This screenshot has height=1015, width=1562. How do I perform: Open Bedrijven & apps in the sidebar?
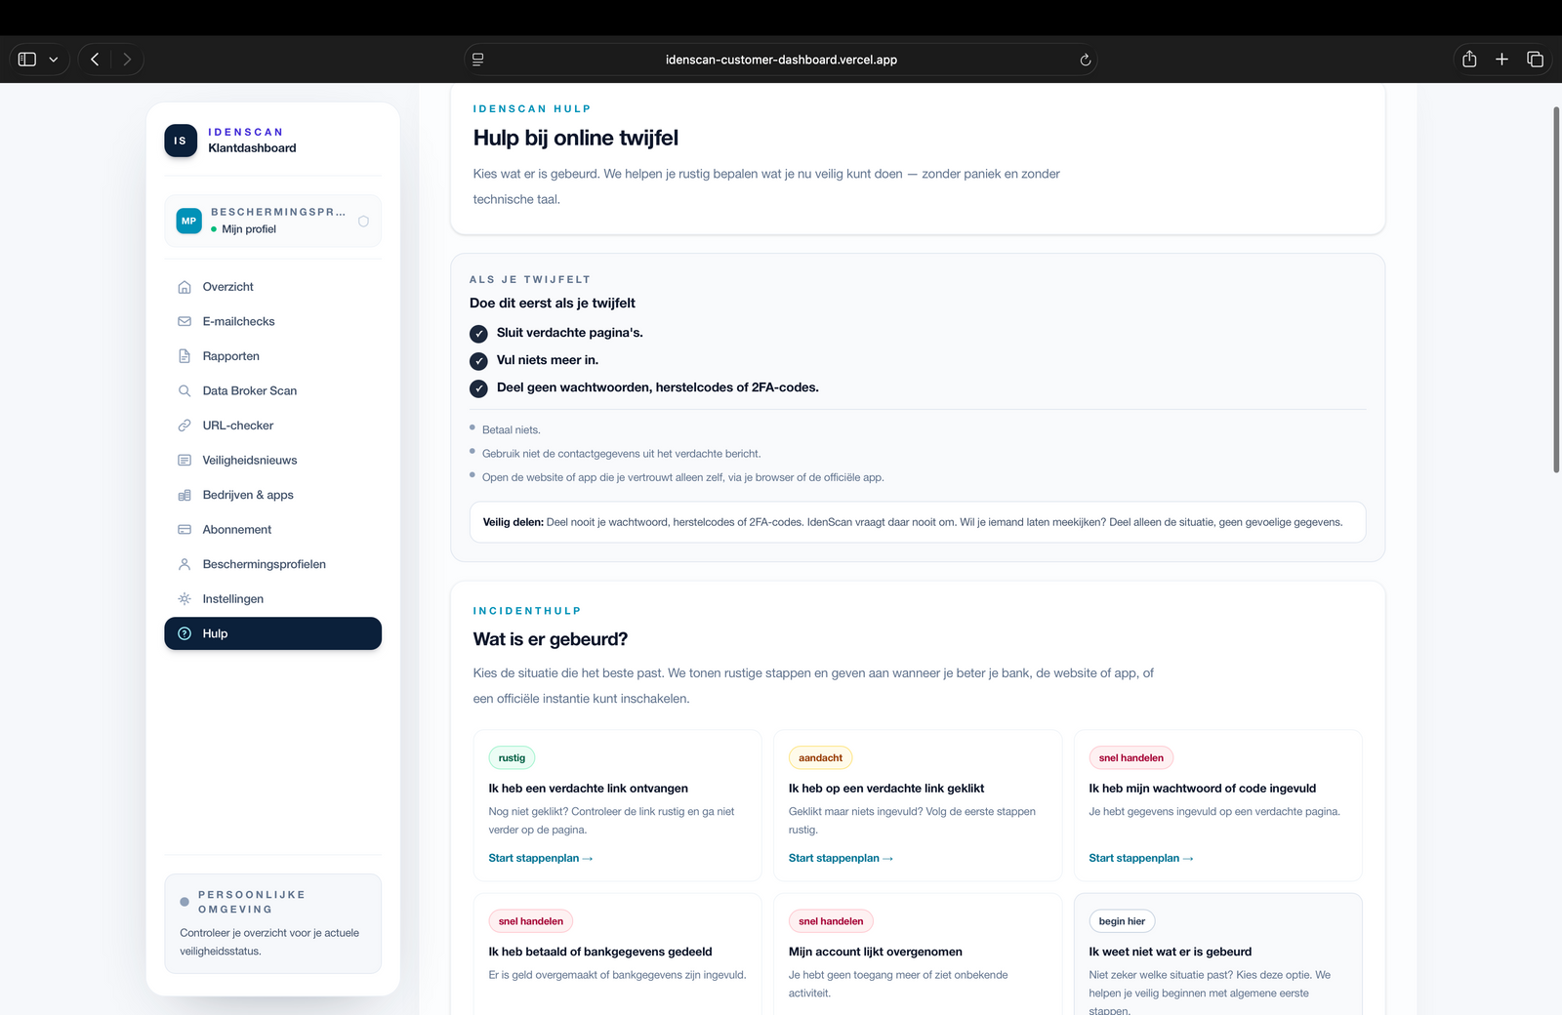coord(273,495)
